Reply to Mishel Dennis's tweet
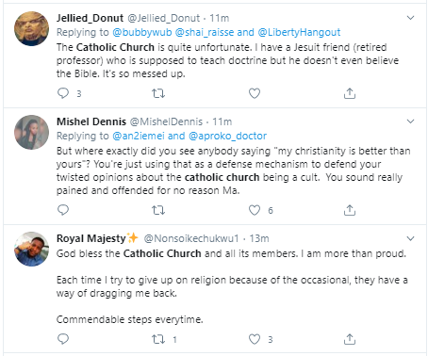 click(x=63, y=210)
